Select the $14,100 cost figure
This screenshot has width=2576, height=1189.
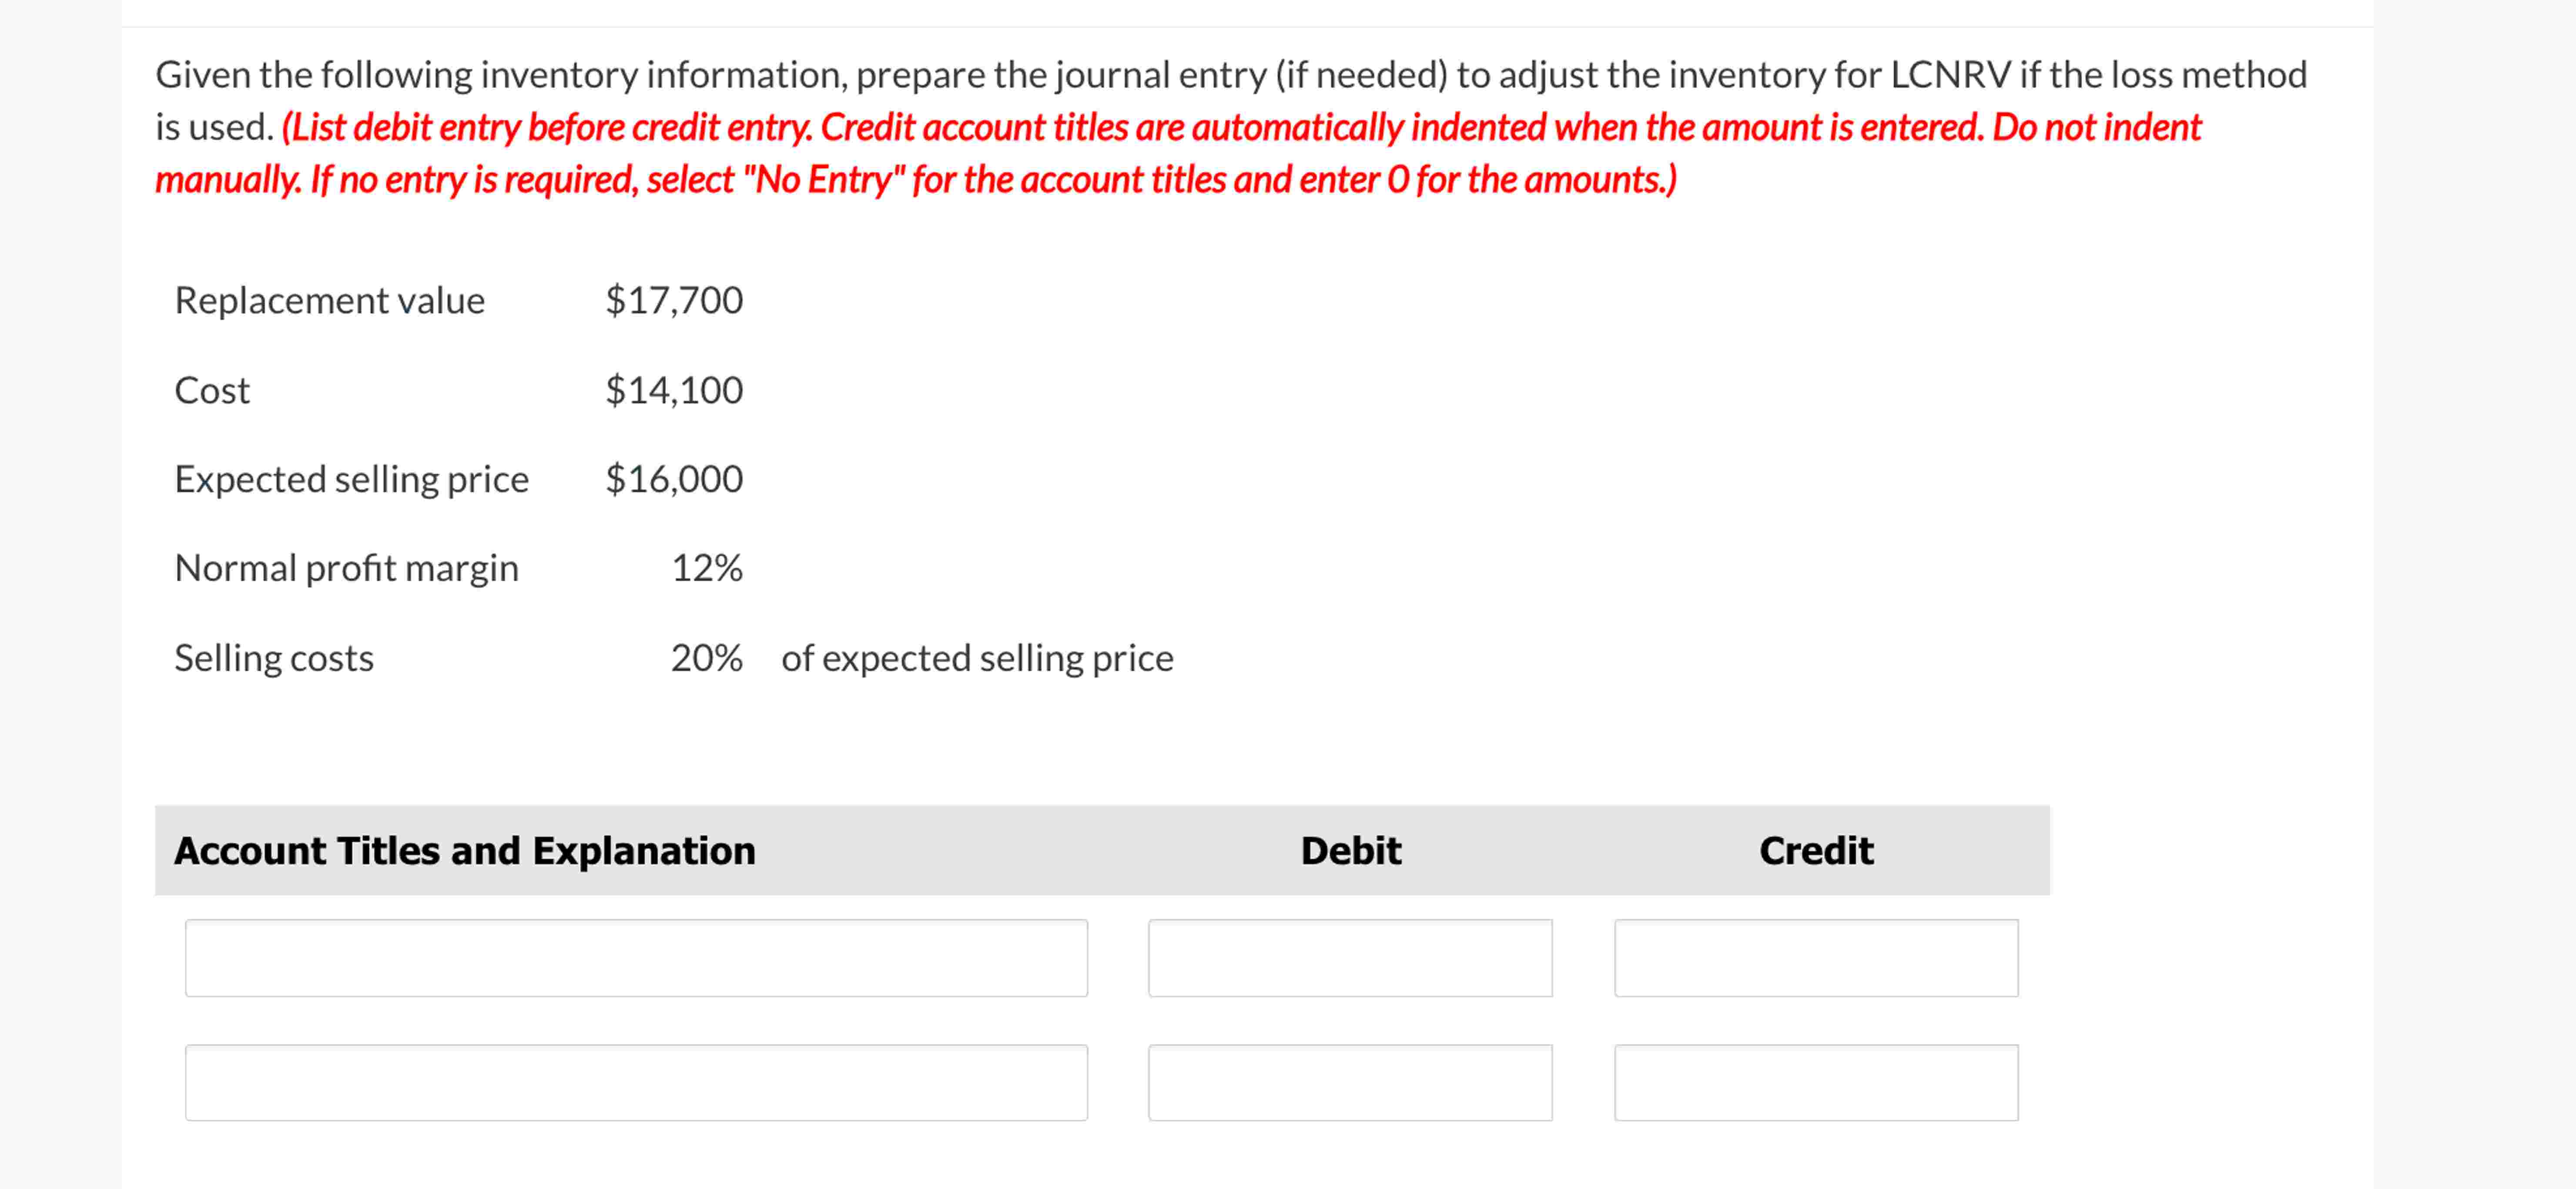pos(673,390)
